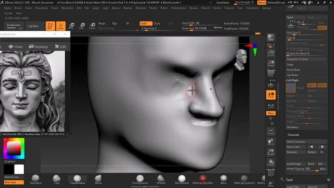334x188 pixels.
Task: Expand the Front-Back section
Action: (x=293, y=69)
